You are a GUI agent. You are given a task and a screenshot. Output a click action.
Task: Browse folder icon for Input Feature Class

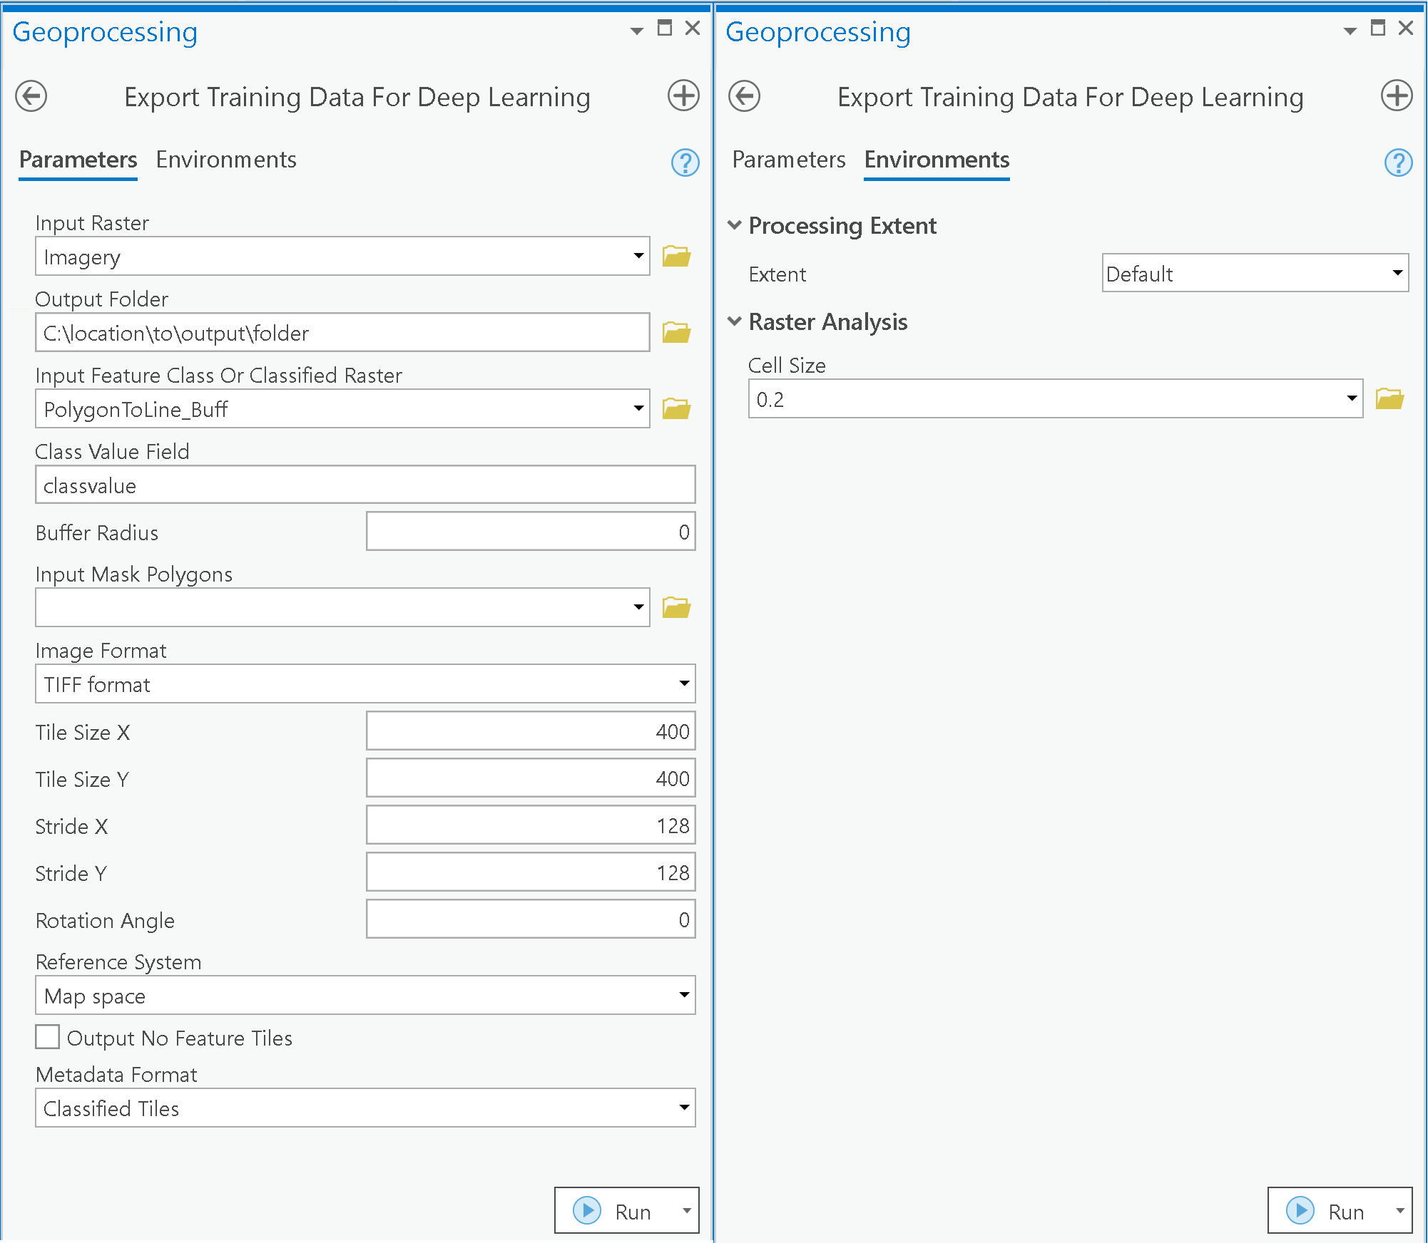pos(675,408)
